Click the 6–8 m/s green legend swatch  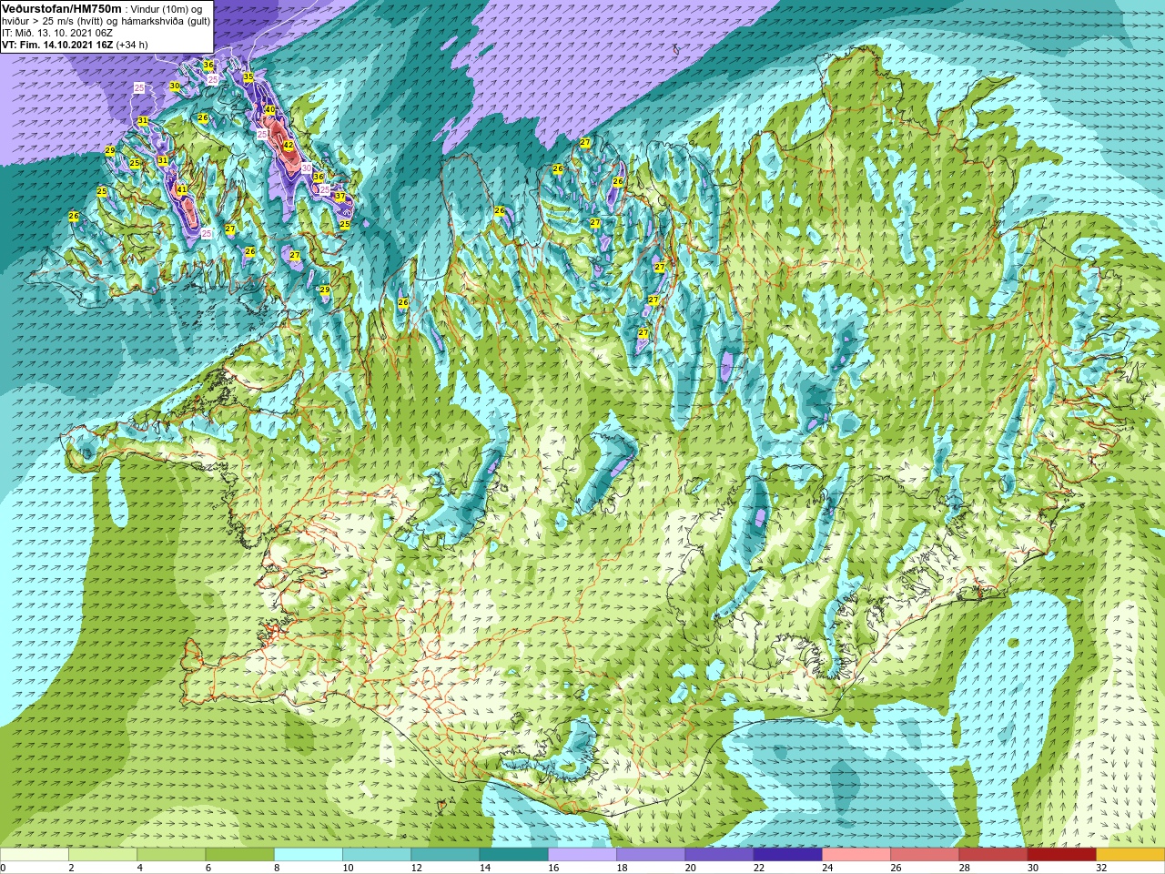point(239,855)
